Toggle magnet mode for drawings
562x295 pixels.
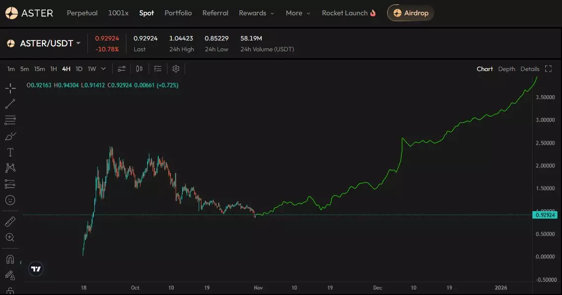pyautogui.click(x=10, y=259)
